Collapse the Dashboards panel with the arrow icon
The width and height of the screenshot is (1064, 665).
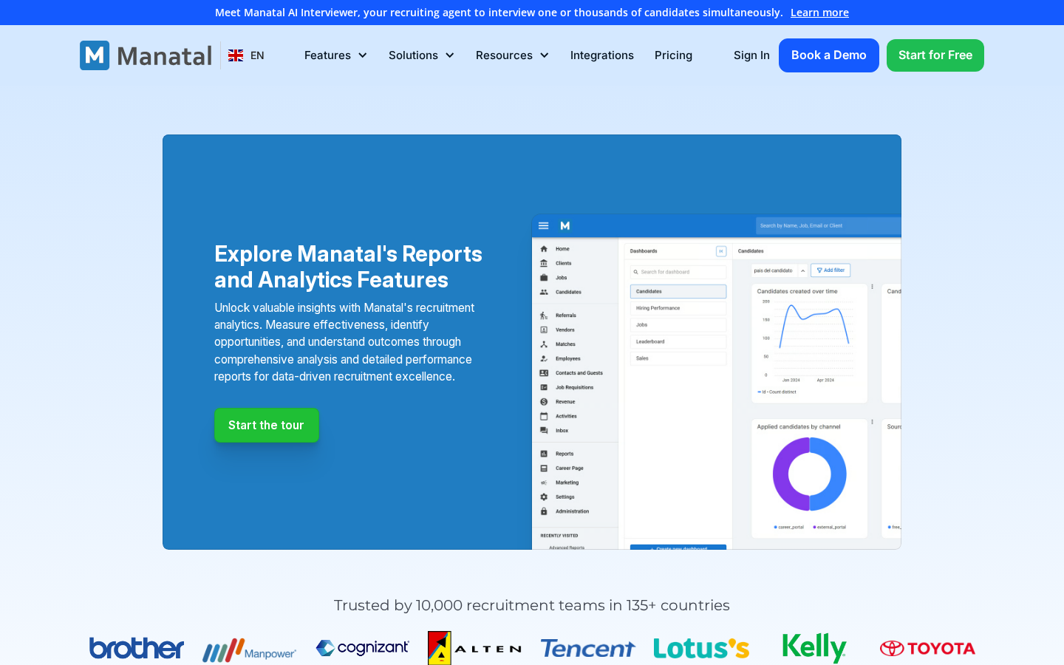[721, 251]
